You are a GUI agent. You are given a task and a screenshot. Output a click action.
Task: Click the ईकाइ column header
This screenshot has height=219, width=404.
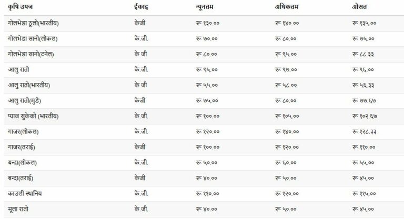(141, 7)
